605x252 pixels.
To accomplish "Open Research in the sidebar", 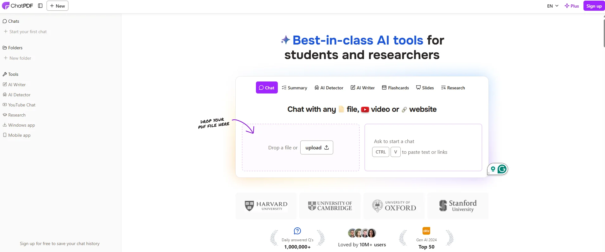I will tap(17, 115).
